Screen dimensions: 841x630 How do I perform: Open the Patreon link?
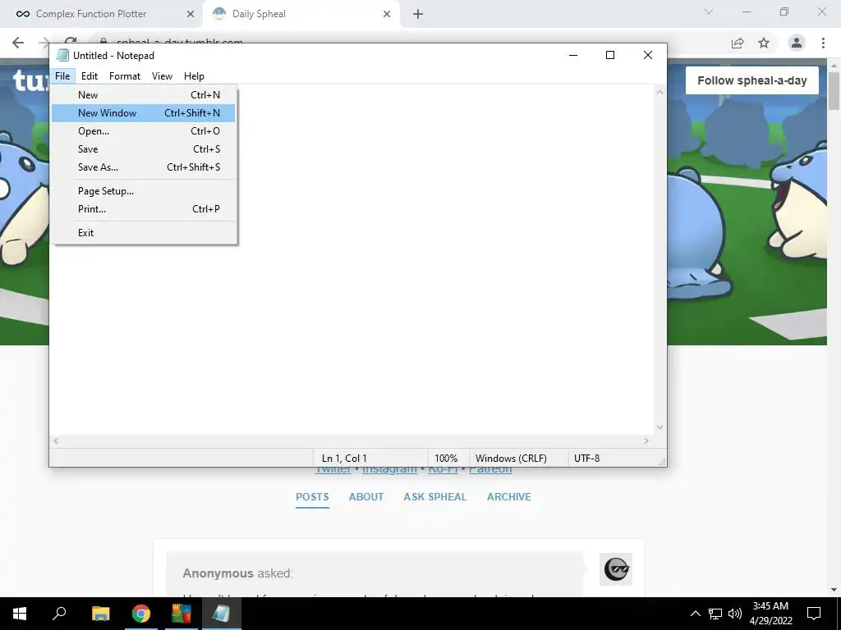pos(491,470)
